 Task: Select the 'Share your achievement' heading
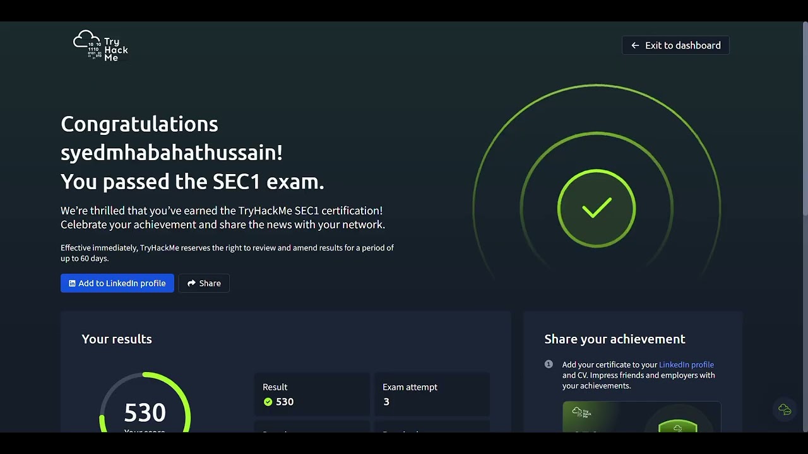click(x=615, y=339)
